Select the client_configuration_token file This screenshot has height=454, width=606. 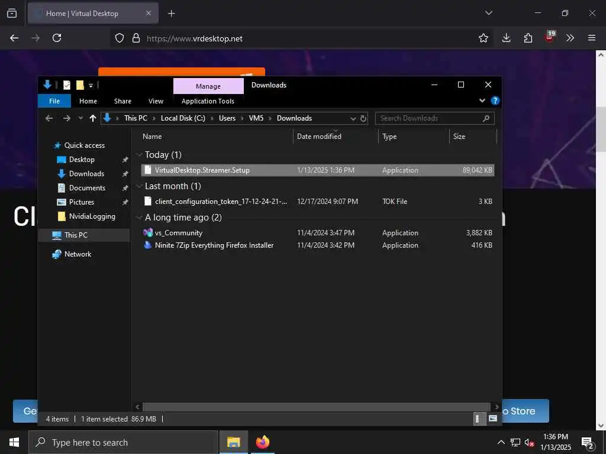tap(318, 202)
